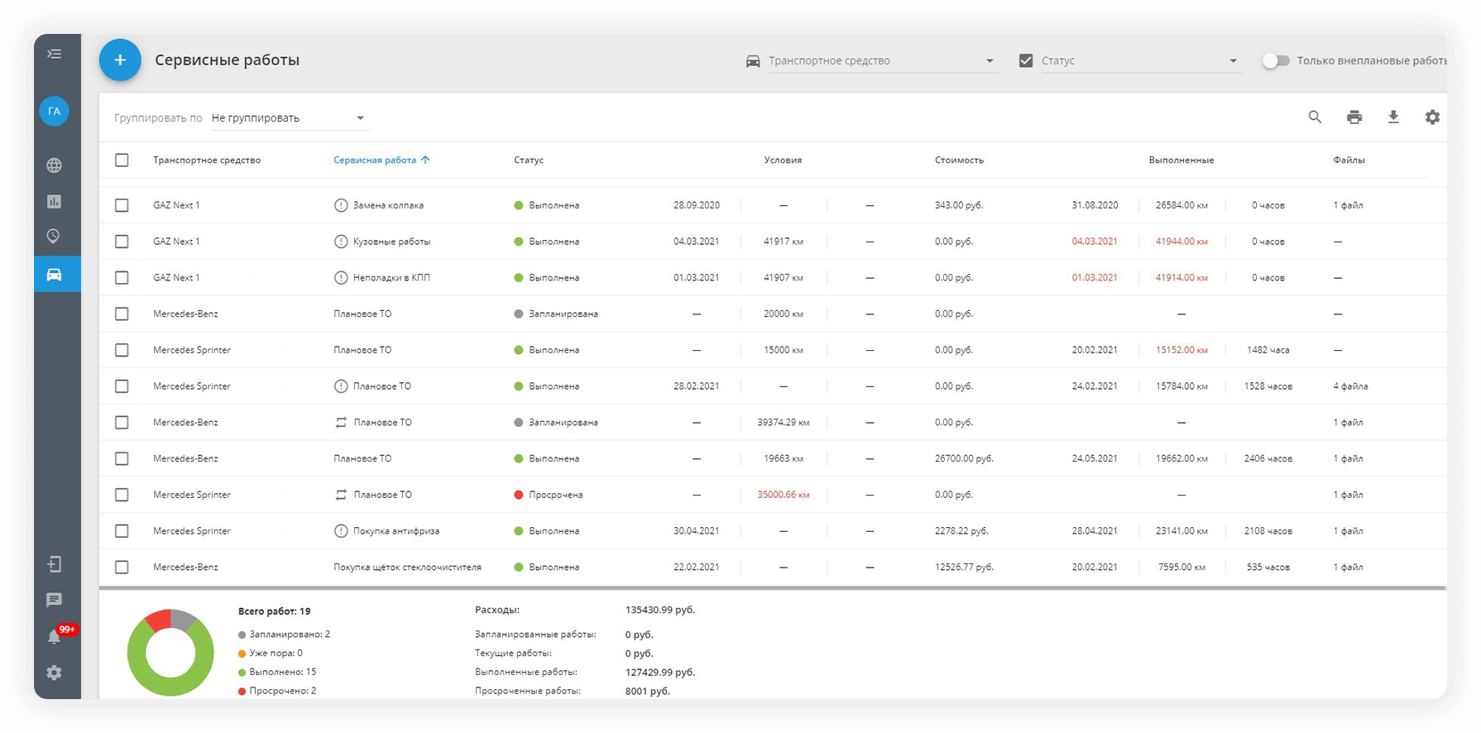The image size is (1481, 733).
Task: Click the Стоимость column header
Action: click(x=960, y=160)
